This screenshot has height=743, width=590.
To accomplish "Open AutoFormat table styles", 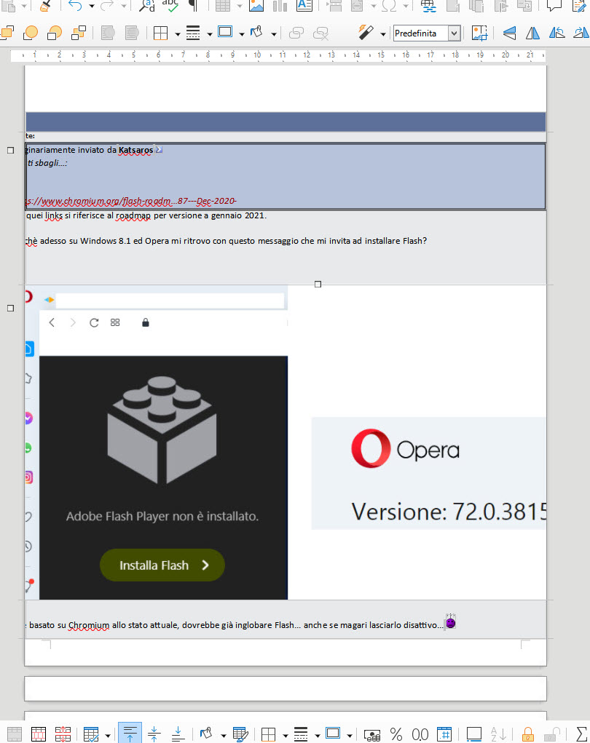I will [240, 734].
